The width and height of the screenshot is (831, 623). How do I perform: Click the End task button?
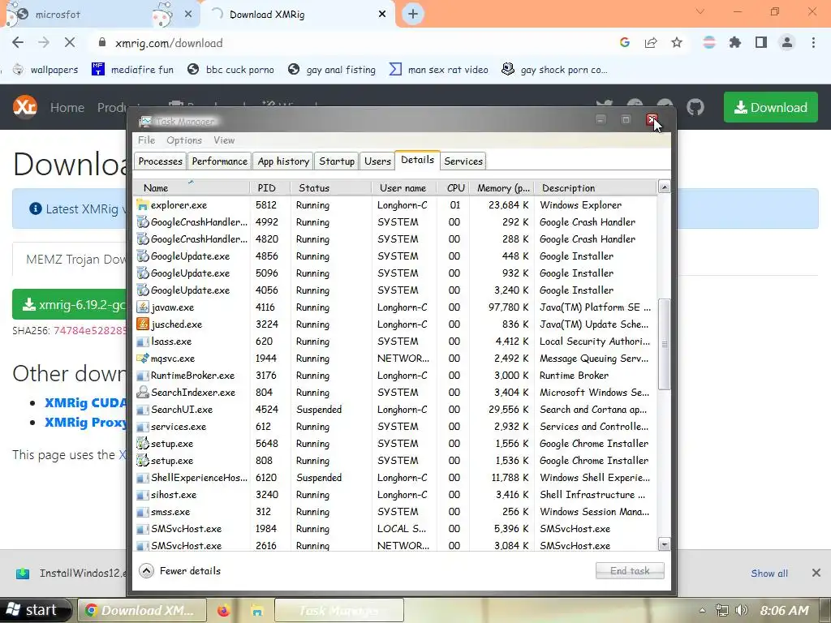pos(630,570)
